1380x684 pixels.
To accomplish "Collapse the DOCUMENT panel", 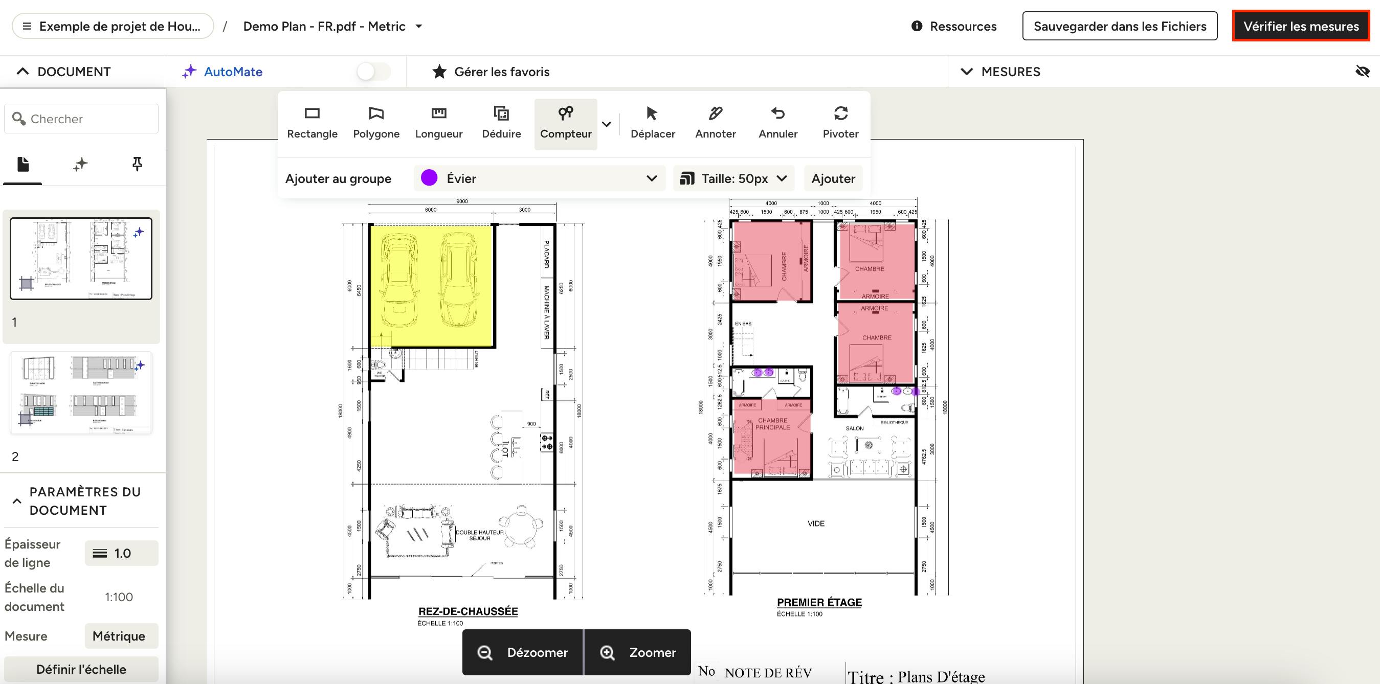I will 23,71.
